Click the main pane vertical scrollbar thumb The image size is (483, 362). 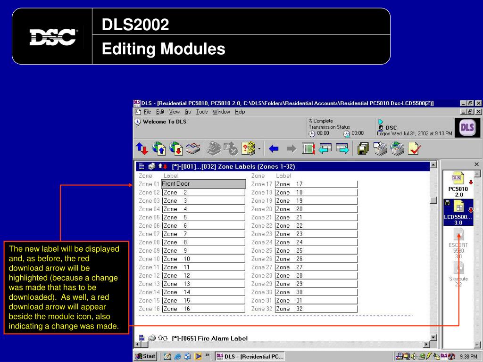tap(433, 200)
